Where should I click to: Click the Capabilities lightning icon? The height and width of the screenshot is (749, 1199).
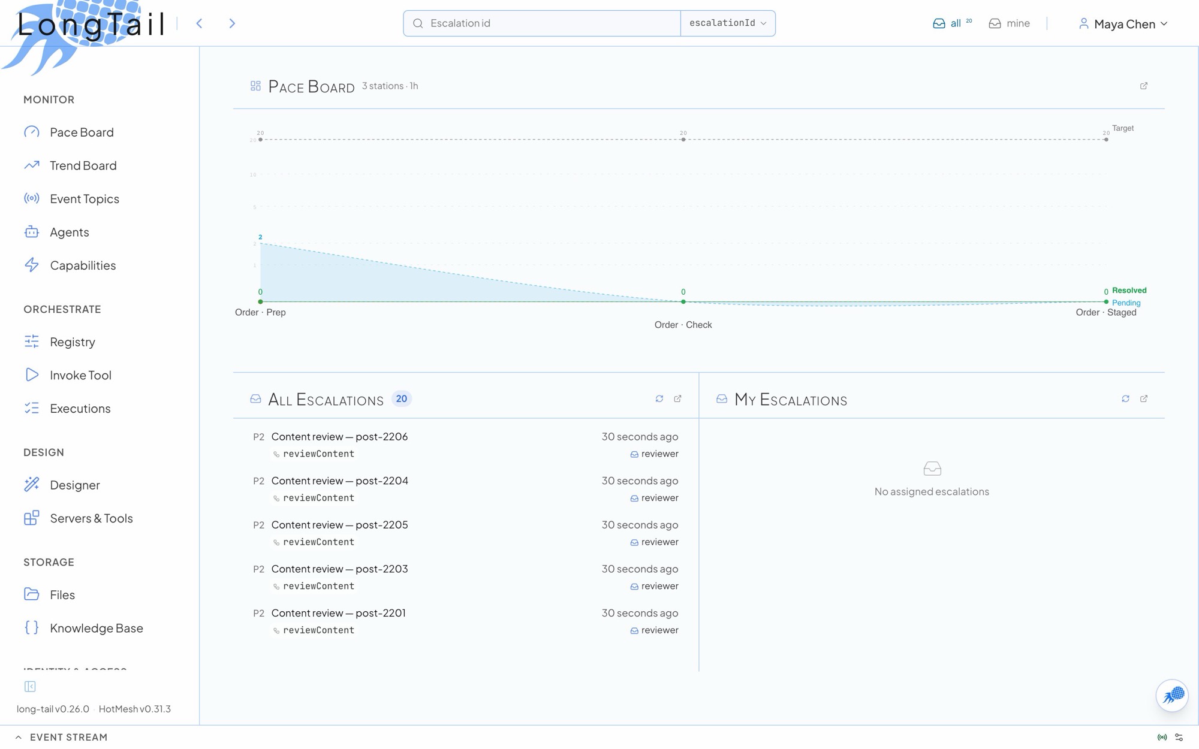(32, 265)
